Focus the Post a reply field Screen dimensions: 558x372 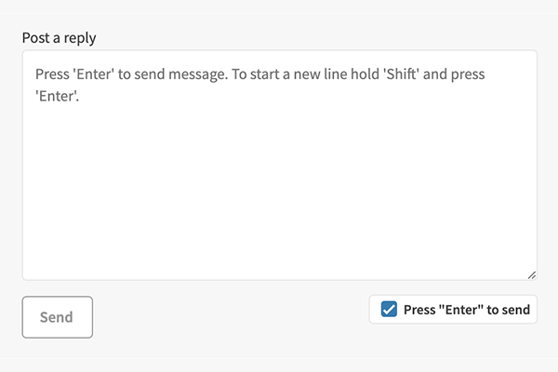coord(279,166)
